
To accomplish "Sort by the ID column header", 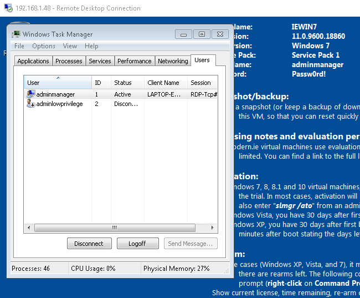I will coord(101,82).
